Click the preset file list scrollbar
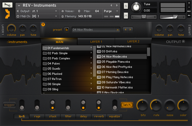The width and height of the screenshot is (192, 126). coord(149,52)
